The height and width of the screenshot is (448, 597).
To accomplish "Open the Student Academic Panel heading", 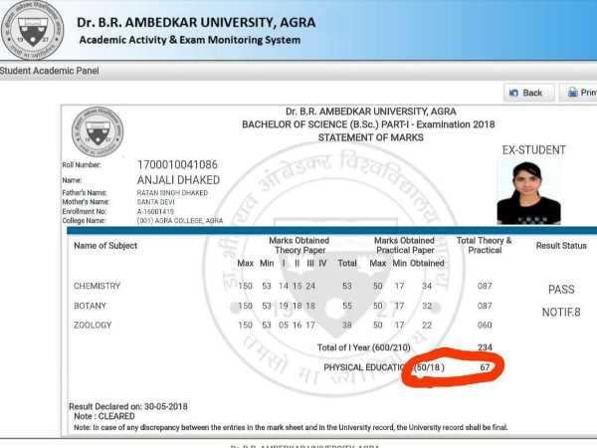I will coord(49,71).
